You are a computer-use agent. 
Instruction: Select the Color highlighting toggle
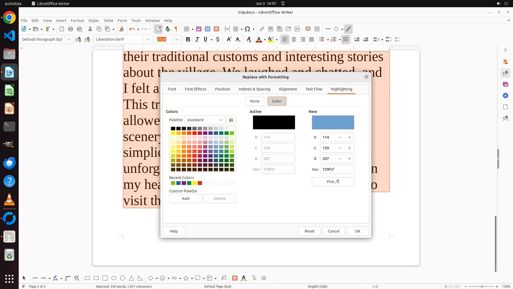tap(277, 101)
